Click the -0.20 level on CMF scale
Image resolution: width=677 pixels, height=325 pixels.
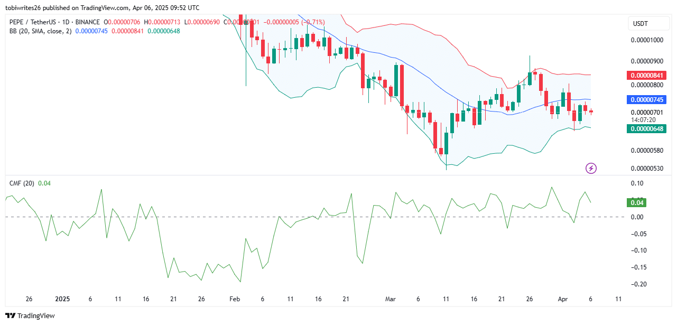[636, 284]
